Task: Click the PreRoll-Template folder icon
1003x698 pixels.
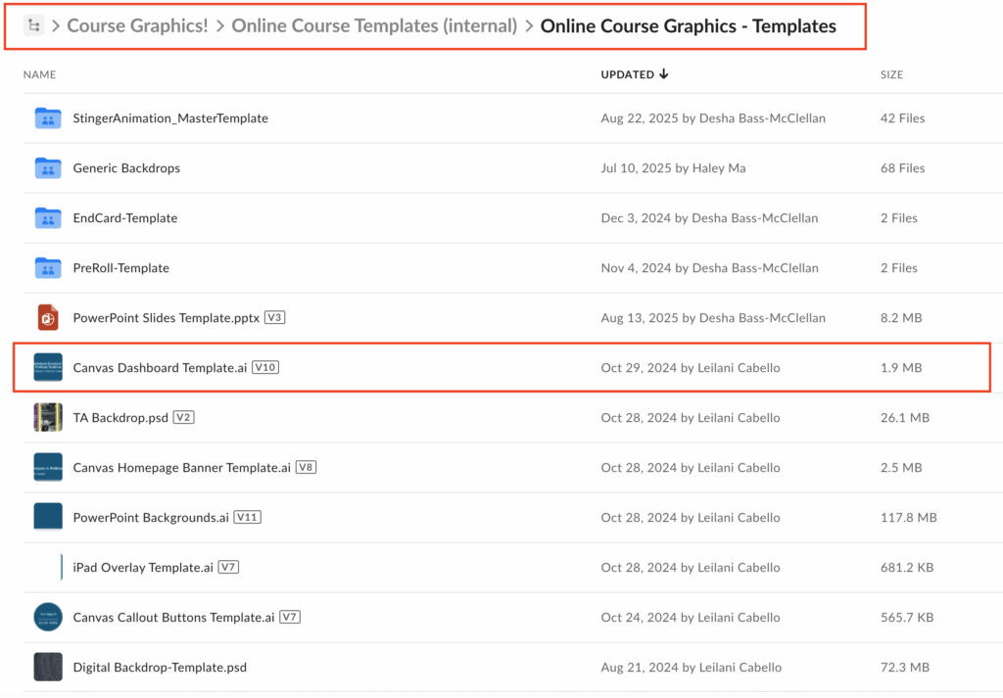Action: coord(48,268)
